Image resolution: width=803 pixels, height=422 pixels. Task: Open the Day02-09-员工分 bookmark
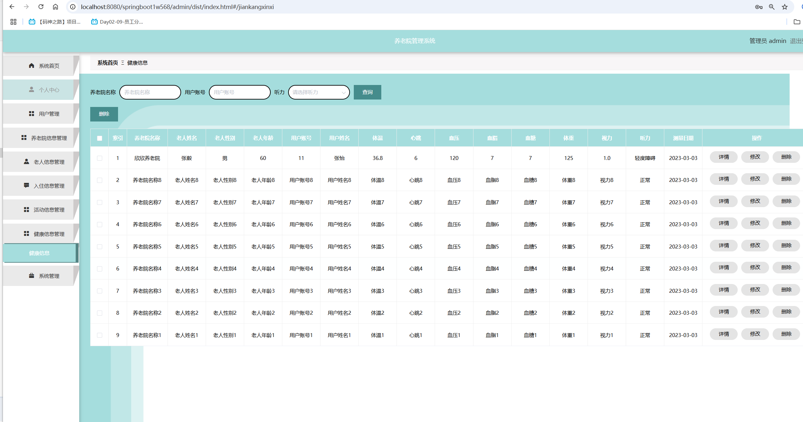pos(117,22)
